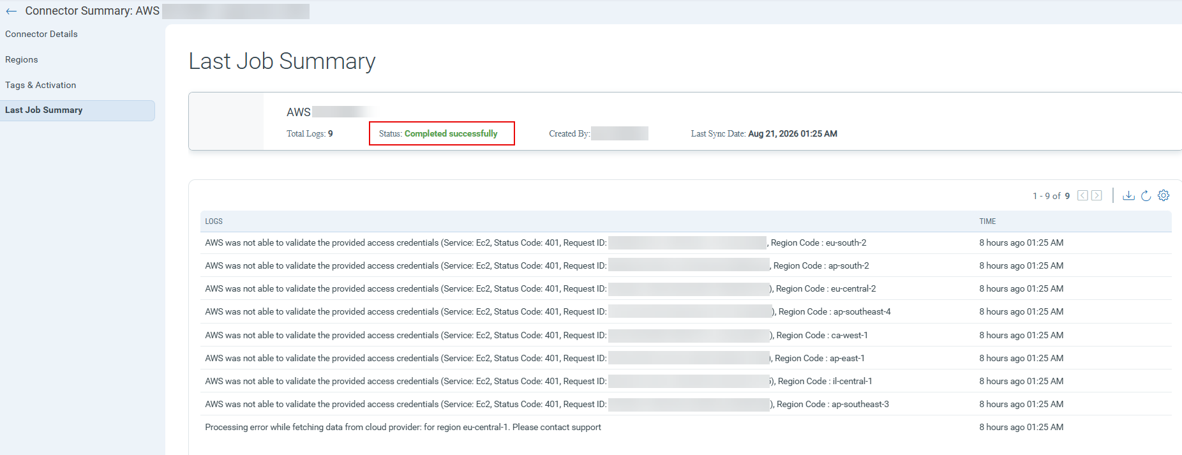1182x455 pixels.
Task: Go to previous logs page
Action: [1082, 195]
